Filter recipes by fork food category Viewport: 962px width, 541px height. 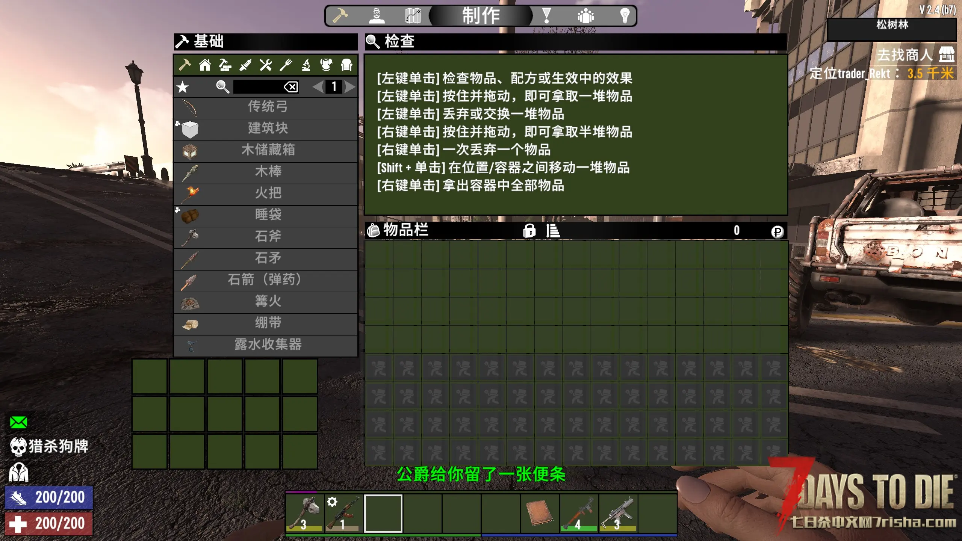[286, 65]
